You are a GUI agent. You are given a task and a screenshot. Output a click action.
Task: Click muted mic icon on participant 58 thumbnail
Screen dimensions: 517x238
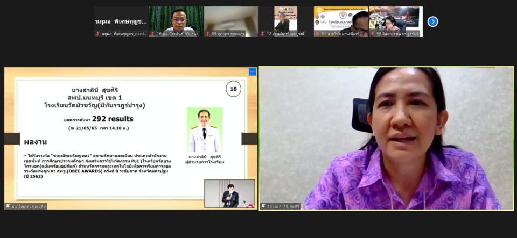[372, 34]
